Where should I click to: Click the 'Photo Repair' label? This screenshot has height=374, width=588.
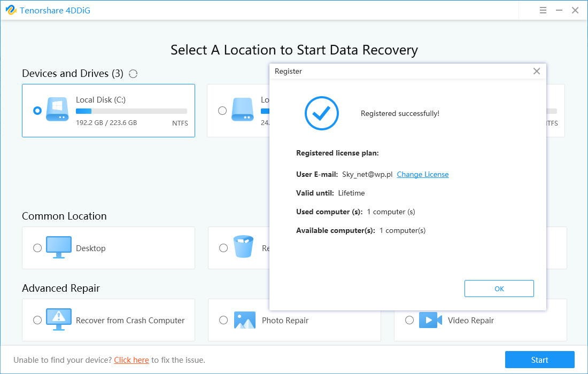(285, 321)
